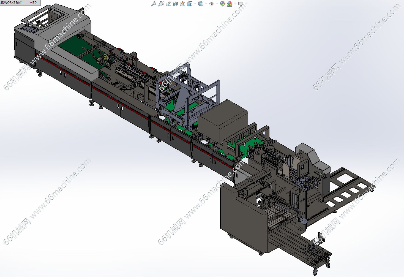
Task: Click the View Settings monitor icon
Action: (x=241, y=4)
